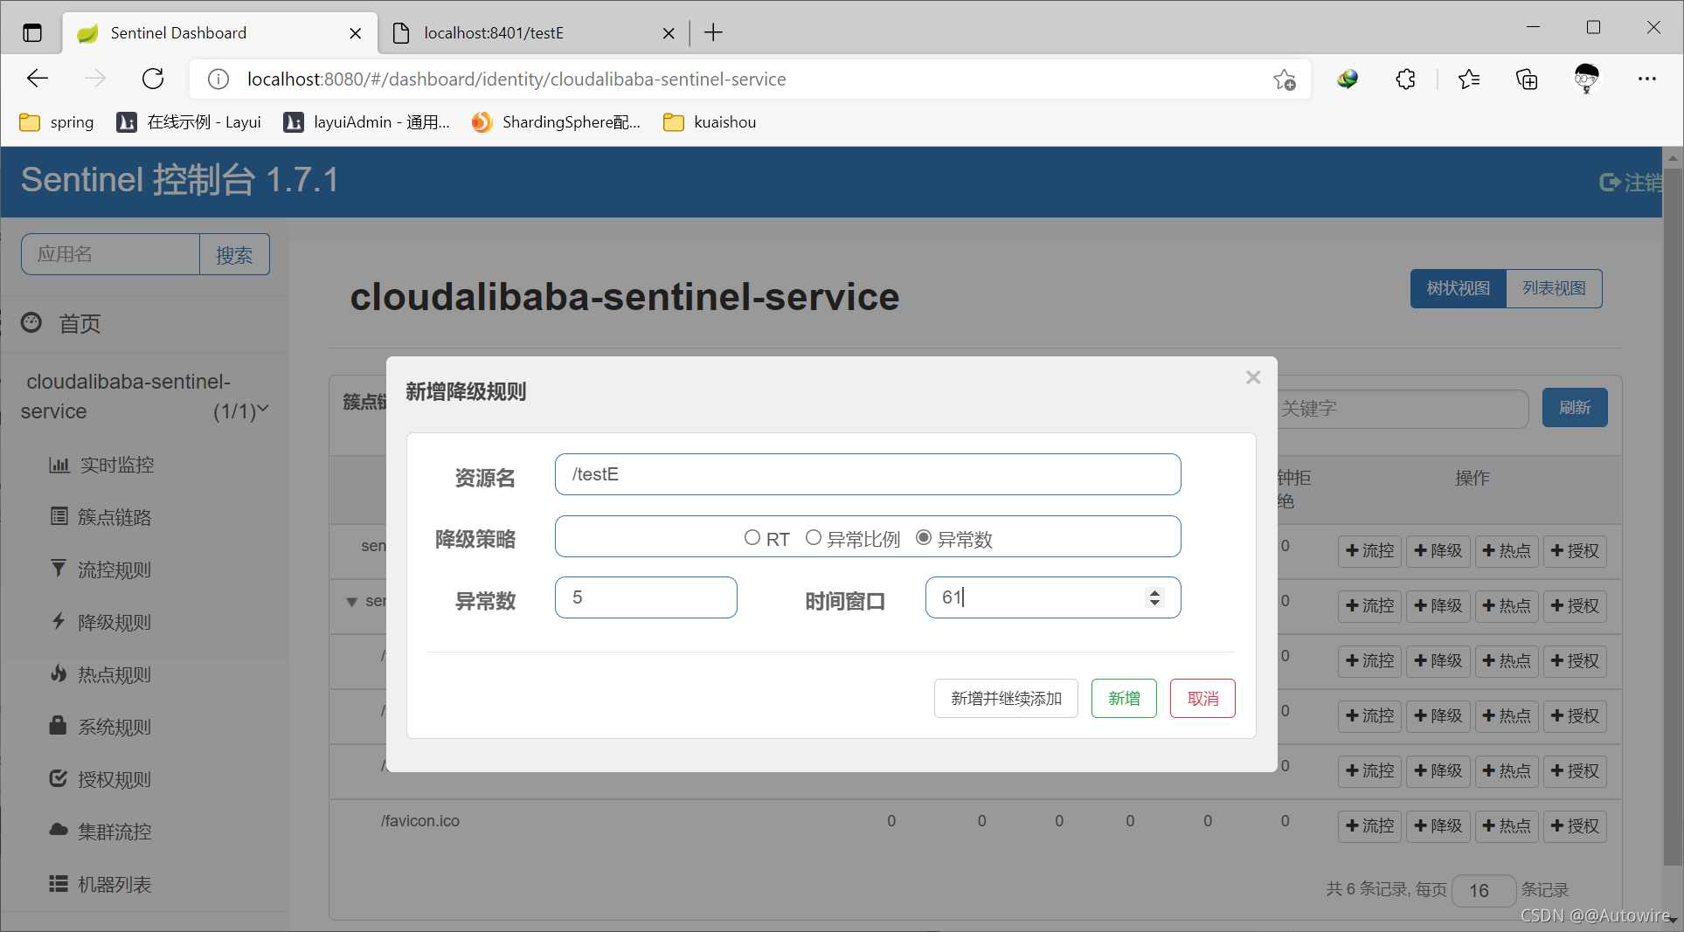Image resolution: width=1684 pixels, height=932 pixels.
Task: Decrease 时间窗口 value with down arrow
Action: (1155, 603)
